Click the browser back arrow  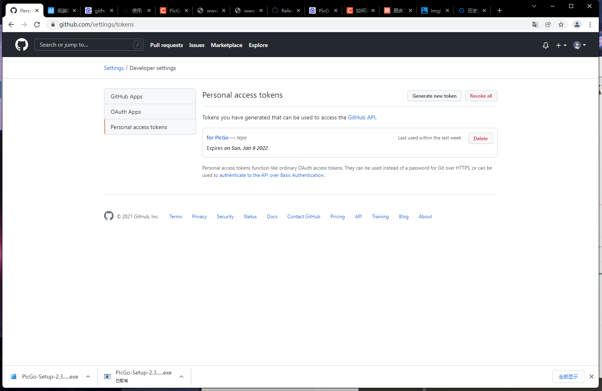[x=11, y=25]
